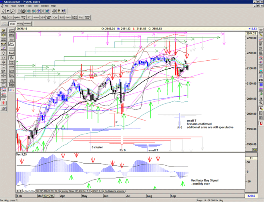Open the Tools menu
The width and height of the screenshot is (264, 202).
(29, 6)
